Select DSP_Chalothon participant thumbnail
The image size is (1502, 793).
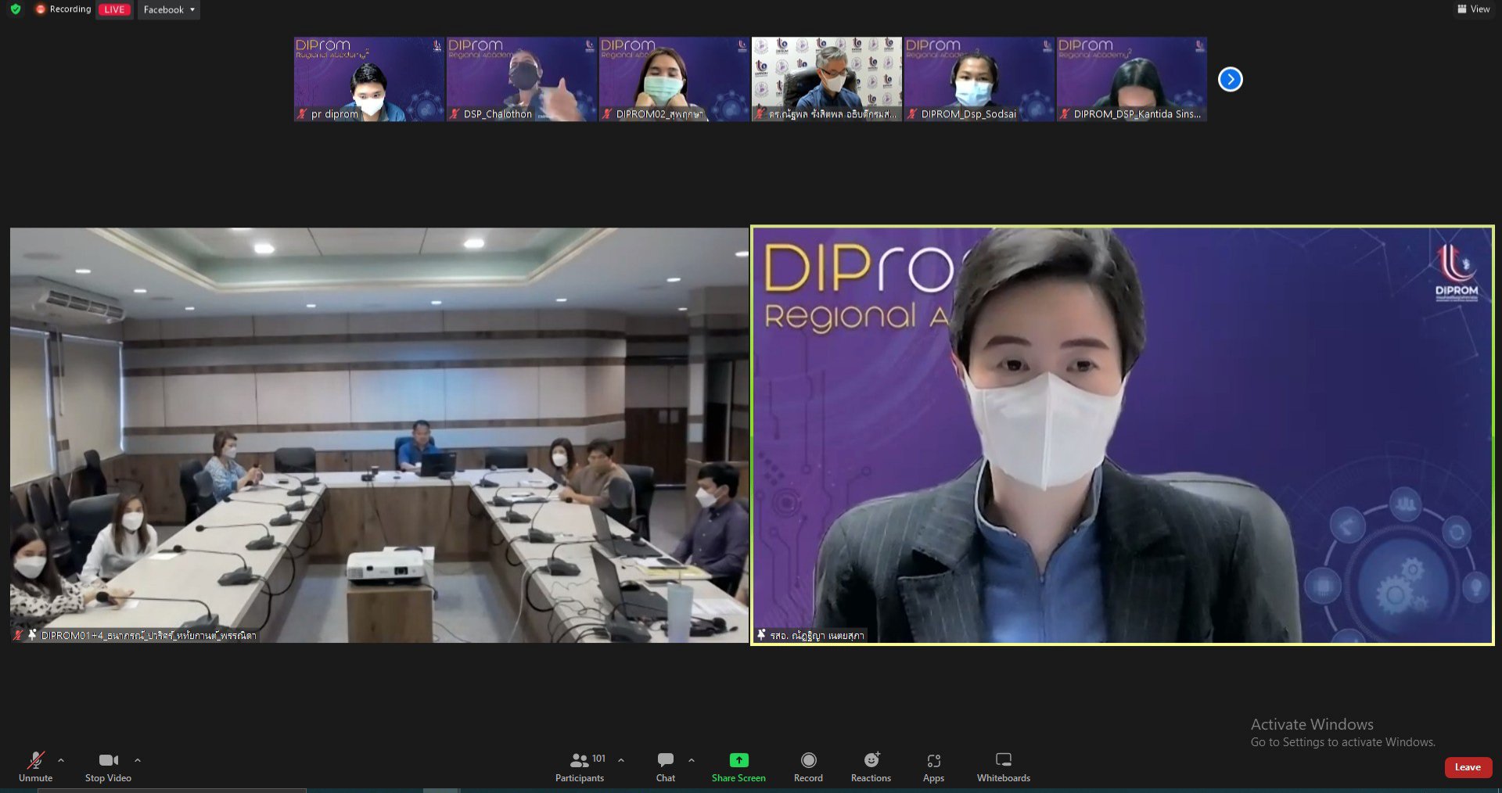521,79
